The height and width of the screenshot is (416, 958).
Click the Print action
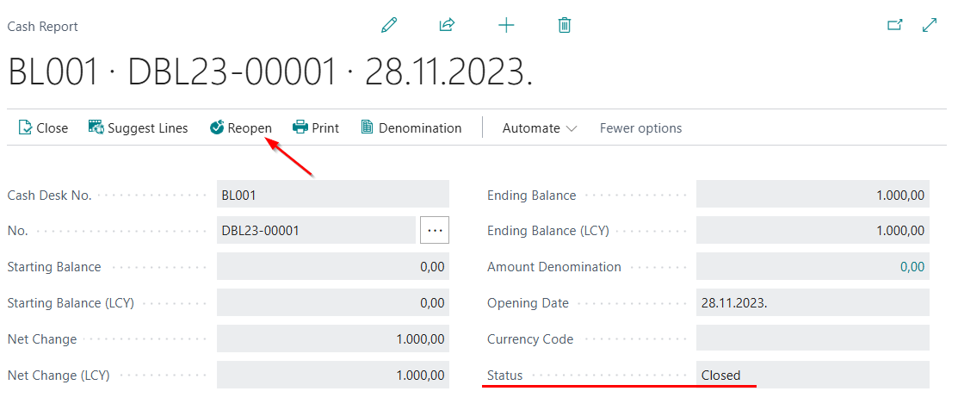click(316, 127)
